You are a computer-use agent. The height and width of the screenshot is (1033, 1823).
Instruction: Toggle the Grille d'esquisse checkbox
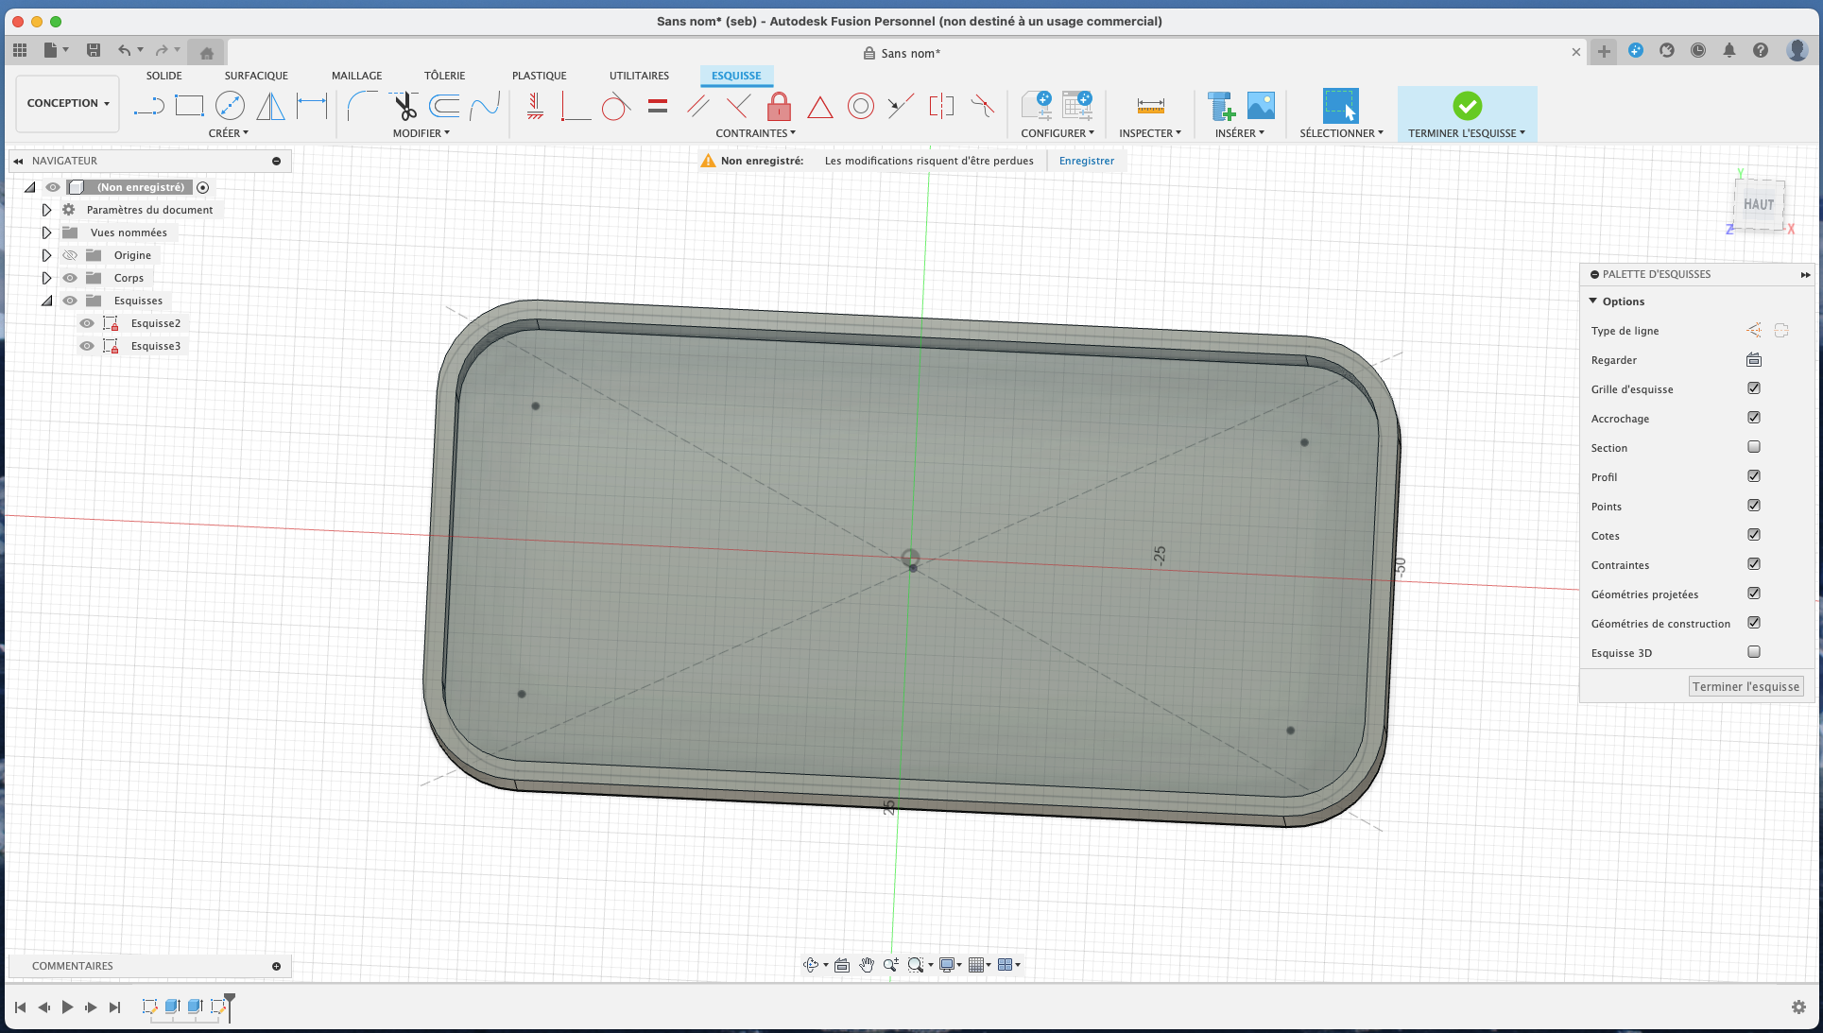coord(1754,388)
